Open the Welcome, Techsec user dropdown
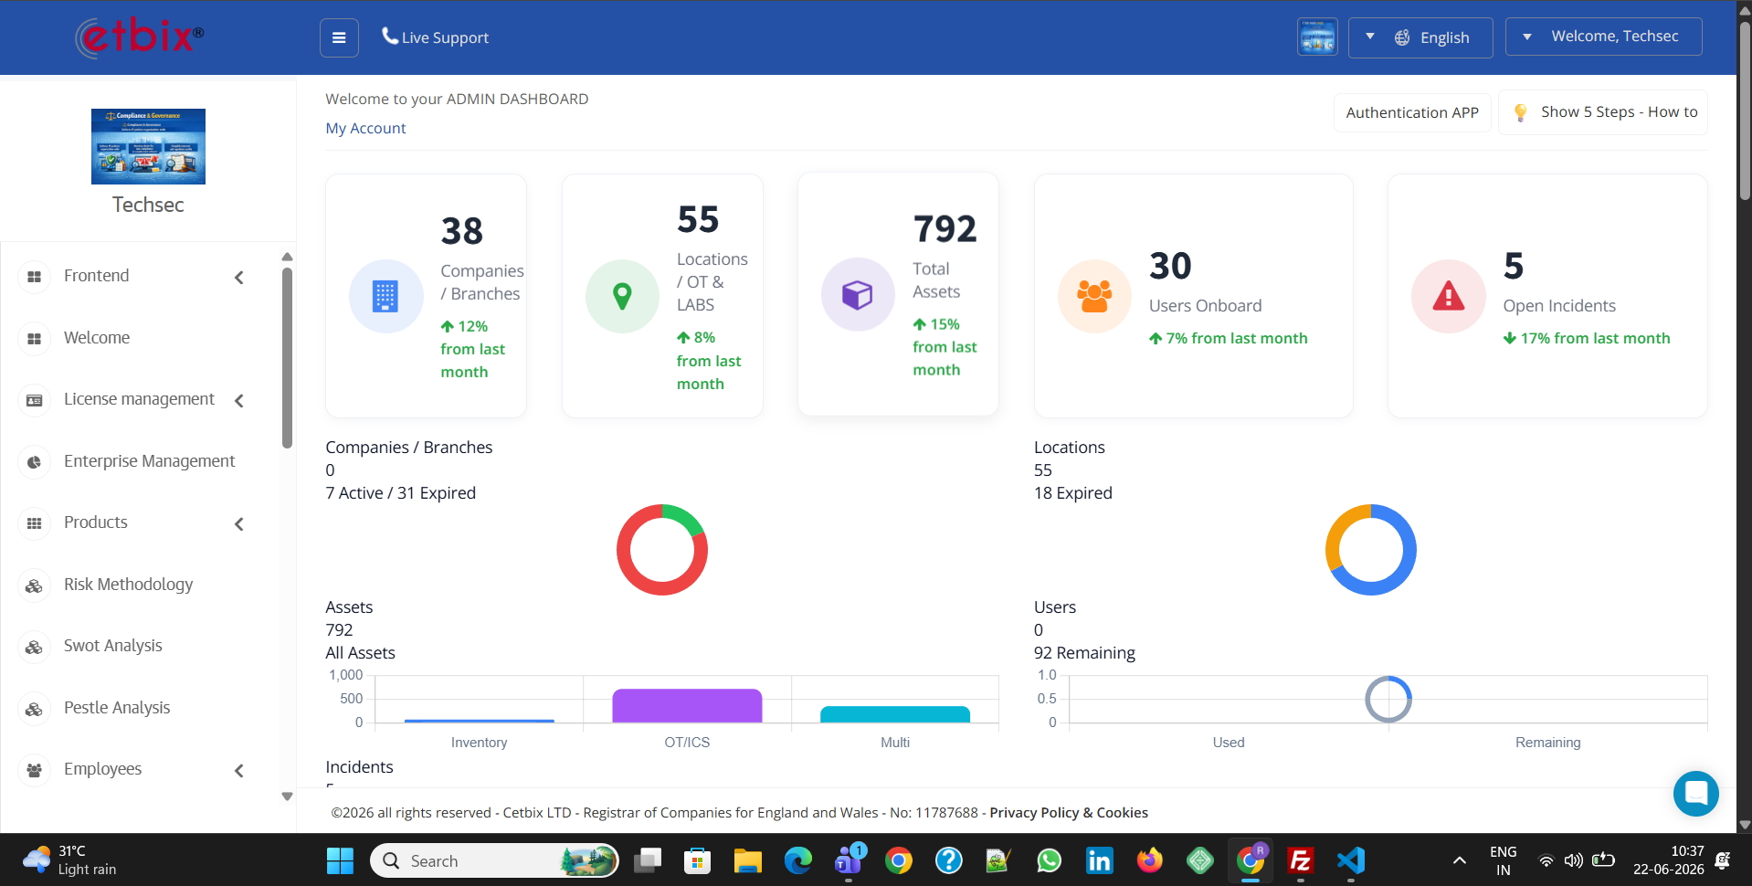 click(1603, 37)
